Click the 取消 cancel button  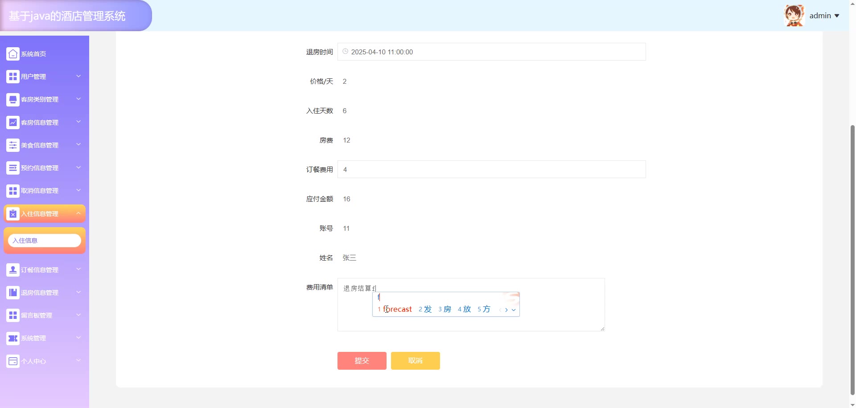pyautogui.click(x=416, y=361)
